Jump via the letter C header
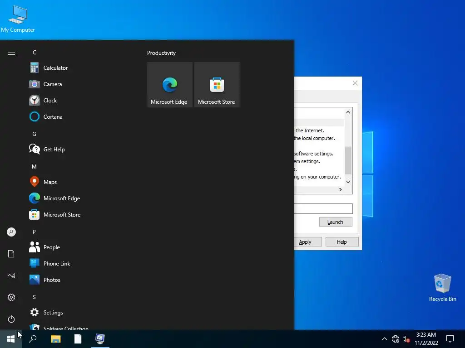Screen dimensions: 465x348 tap(35, 53)
